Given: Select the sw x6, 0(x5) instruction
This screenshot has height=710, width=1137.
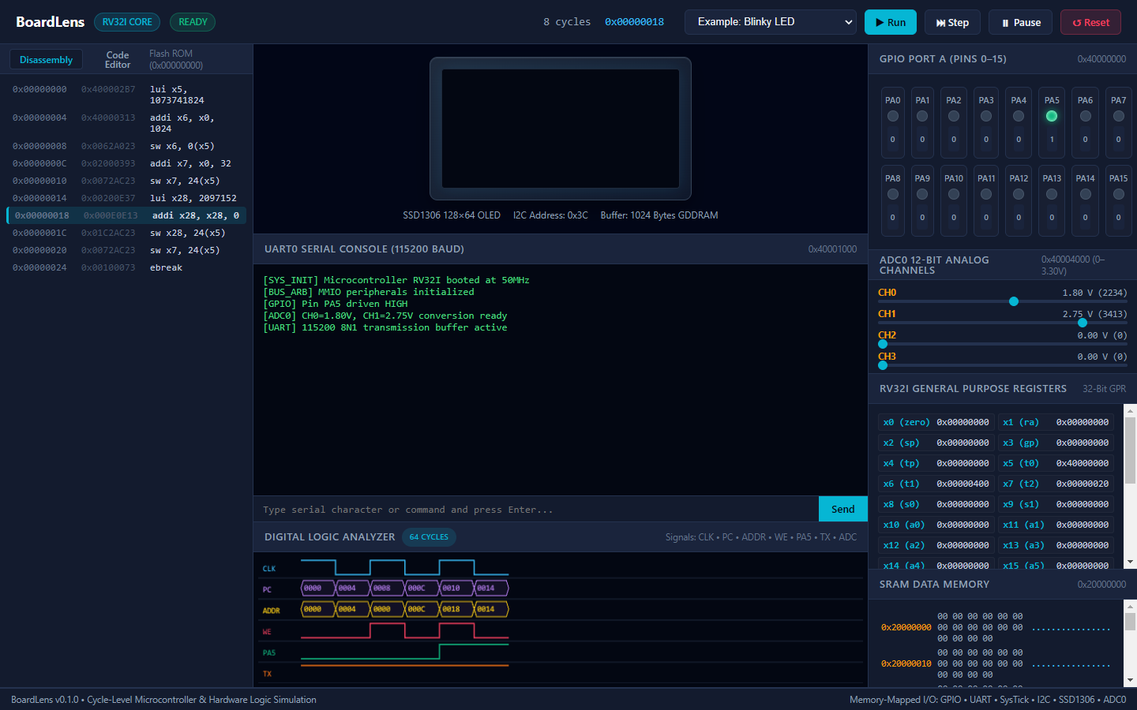Looking at the screenshot, I should pos(126,146).
